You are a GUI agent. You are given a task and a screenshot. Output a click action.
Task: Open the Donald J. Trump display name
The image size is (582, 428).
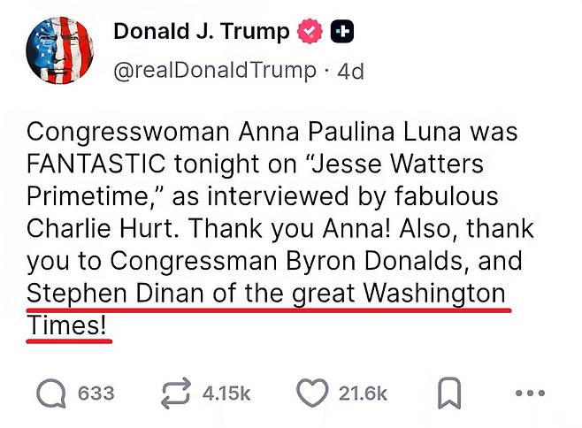pos(202,32)
